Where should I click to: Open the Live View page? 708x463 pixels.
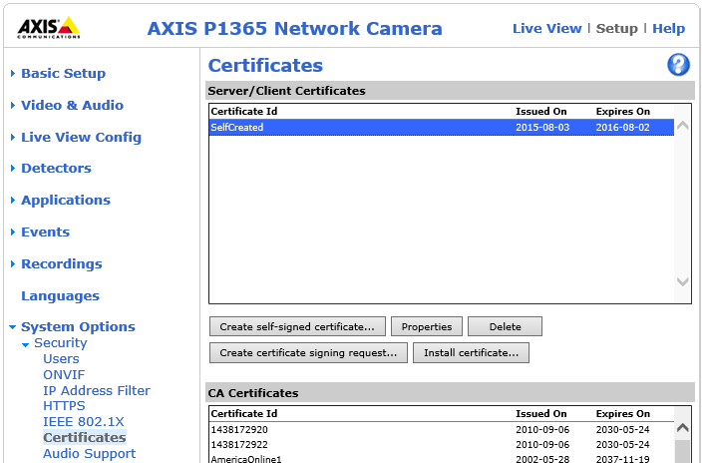coord(546,29)
